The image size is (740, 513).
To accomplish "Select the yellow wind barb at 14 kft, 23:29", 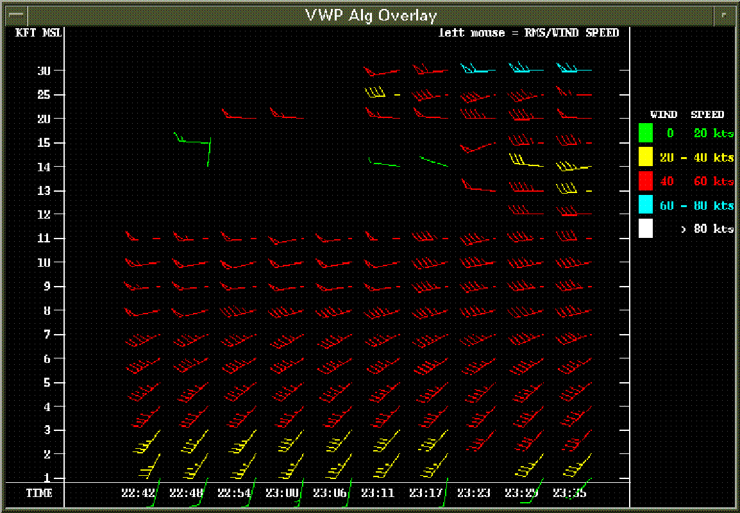I will click(526, 162).
